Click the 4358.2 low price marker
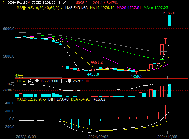Viewport: 189px width, 139px height. (x=136, y=77)
